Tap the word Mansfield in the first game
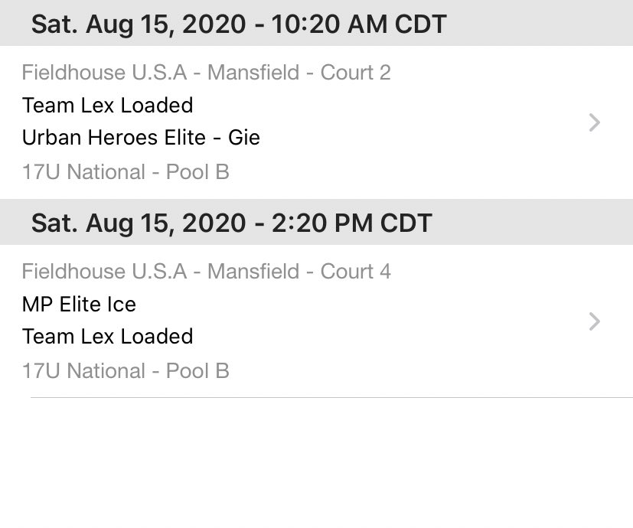Image resolution: width=633 pixels, height=528 pixels. click(x=253, y=73)
